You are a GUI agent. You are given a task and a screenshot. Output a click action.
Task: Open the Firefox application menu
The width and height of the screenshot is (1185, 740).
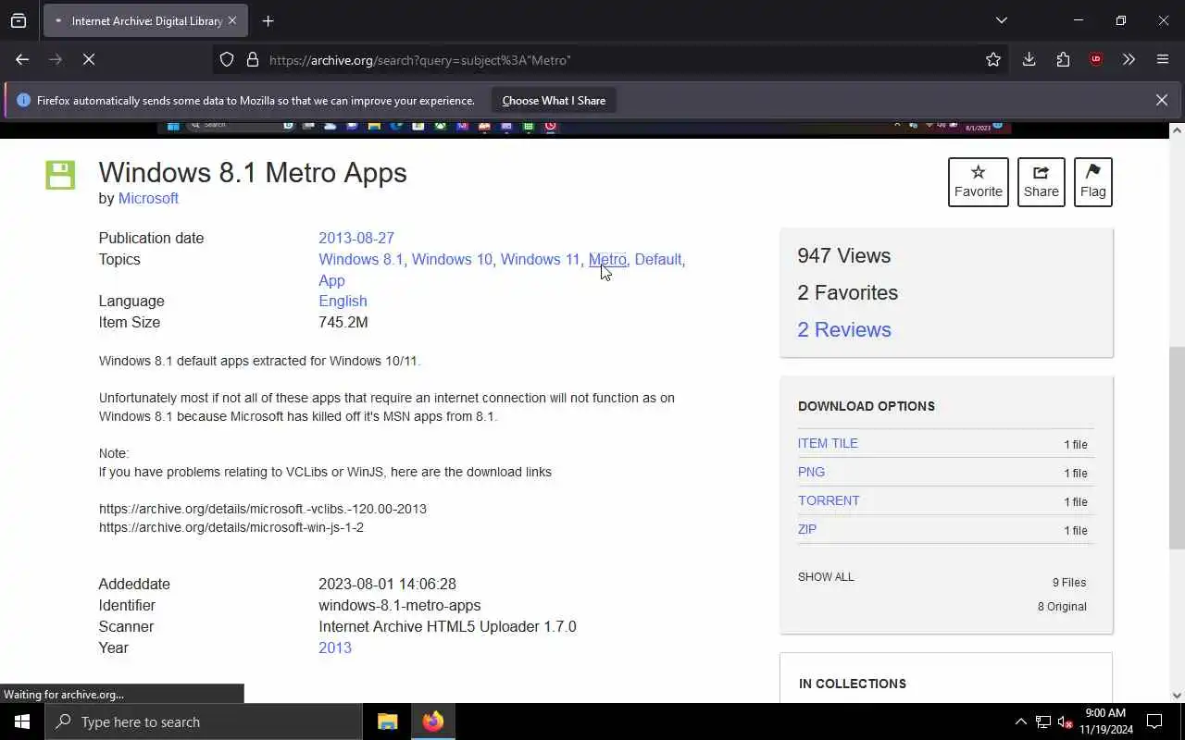pyautogui.click(x=1163, y=60)
